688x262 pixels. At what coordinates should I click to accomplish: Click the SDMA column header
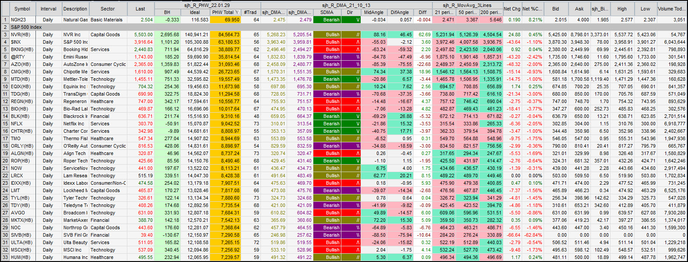[x=327, y=12]
